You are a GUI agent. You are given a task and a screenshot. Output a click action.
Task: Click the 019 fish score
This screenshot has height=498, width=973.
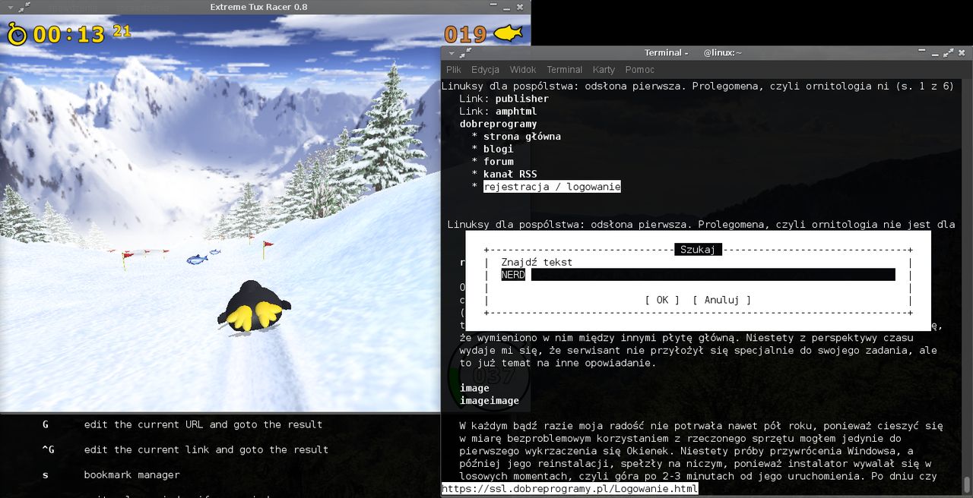[x=465, y=34]
